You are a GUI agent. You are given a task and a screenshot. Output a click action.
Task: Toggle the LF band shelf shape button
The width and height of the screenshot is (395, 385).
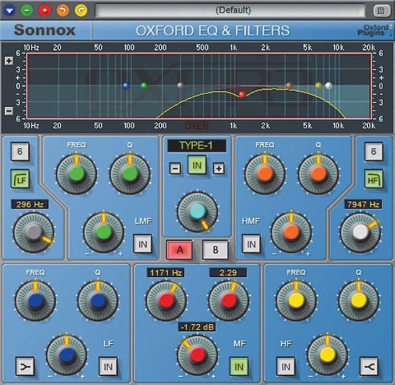click(x=25, y=367)
